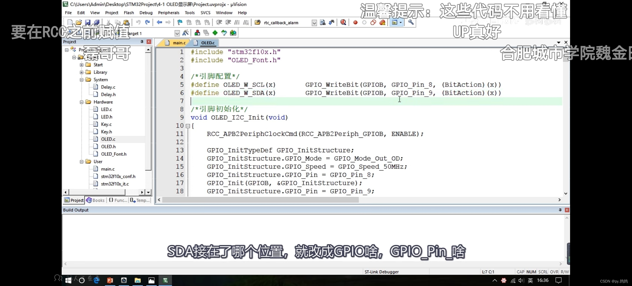Open PowerPoint from taskbar
This screenshot has height=286, width=632.
pos(110,280)
